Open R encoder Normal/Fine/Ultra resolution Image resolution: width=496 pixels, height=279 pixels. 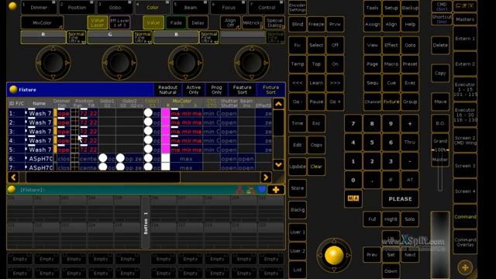coord(76,37)
